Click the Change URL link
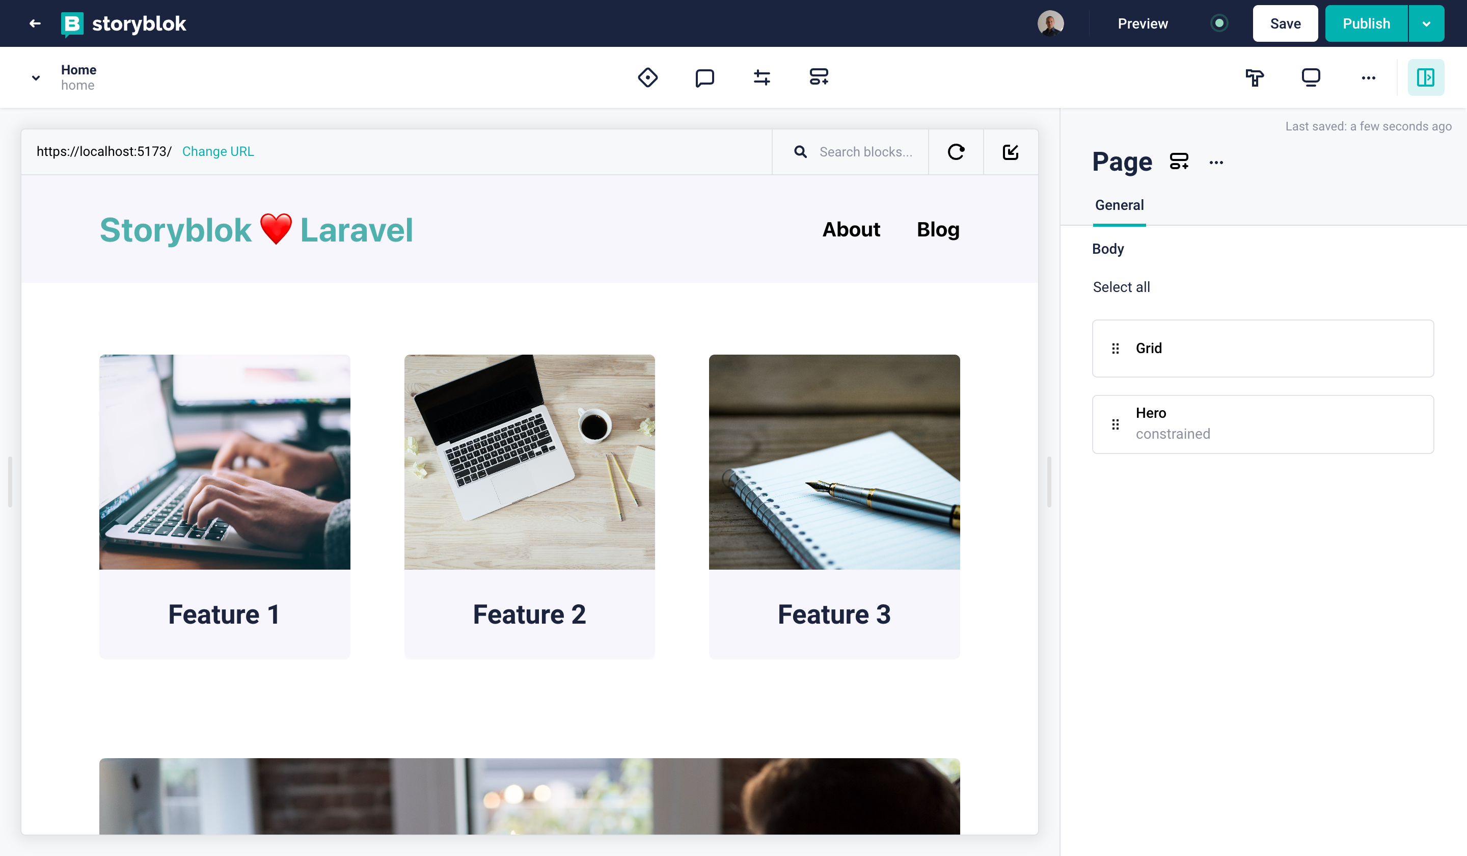 click(x=218, y=151)
